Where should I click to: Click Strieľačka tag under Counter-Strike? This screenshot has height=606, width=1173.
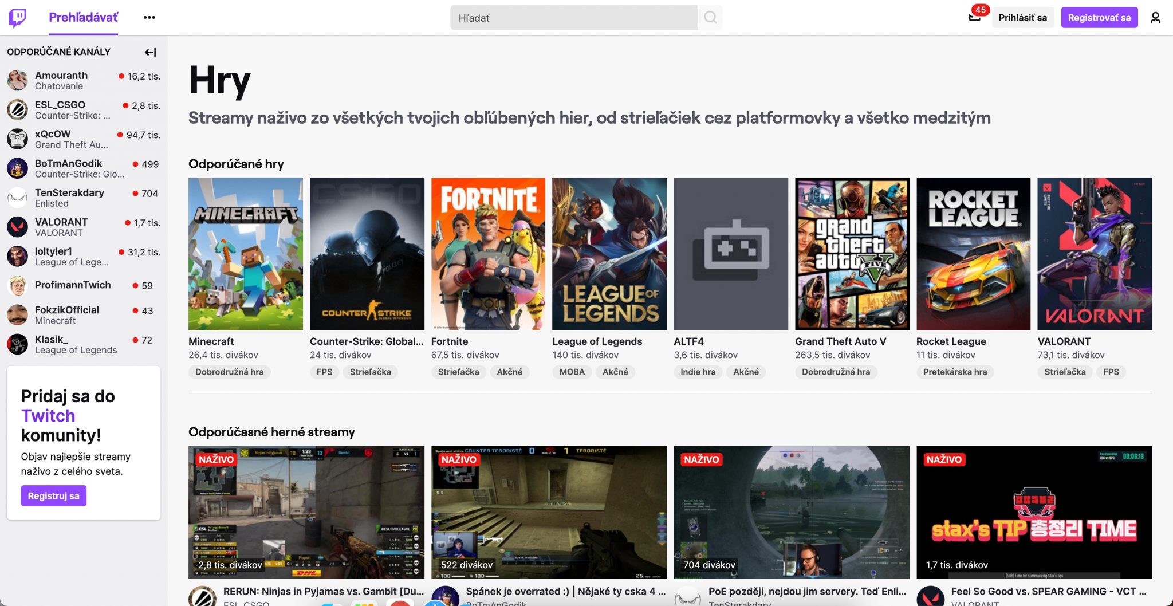(x=371, y=372)
